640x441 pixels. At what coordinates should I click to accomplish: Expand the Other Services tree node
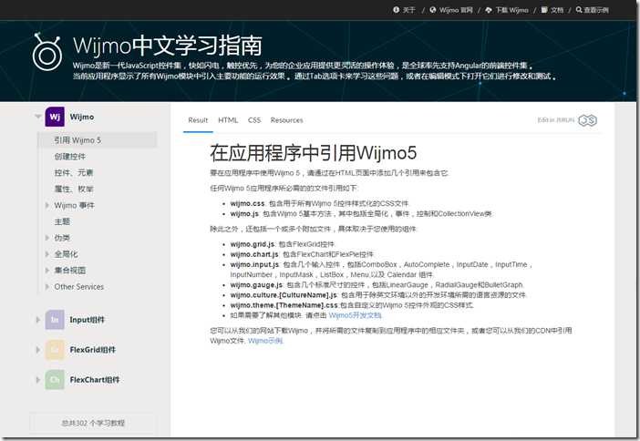click(46, 287)
